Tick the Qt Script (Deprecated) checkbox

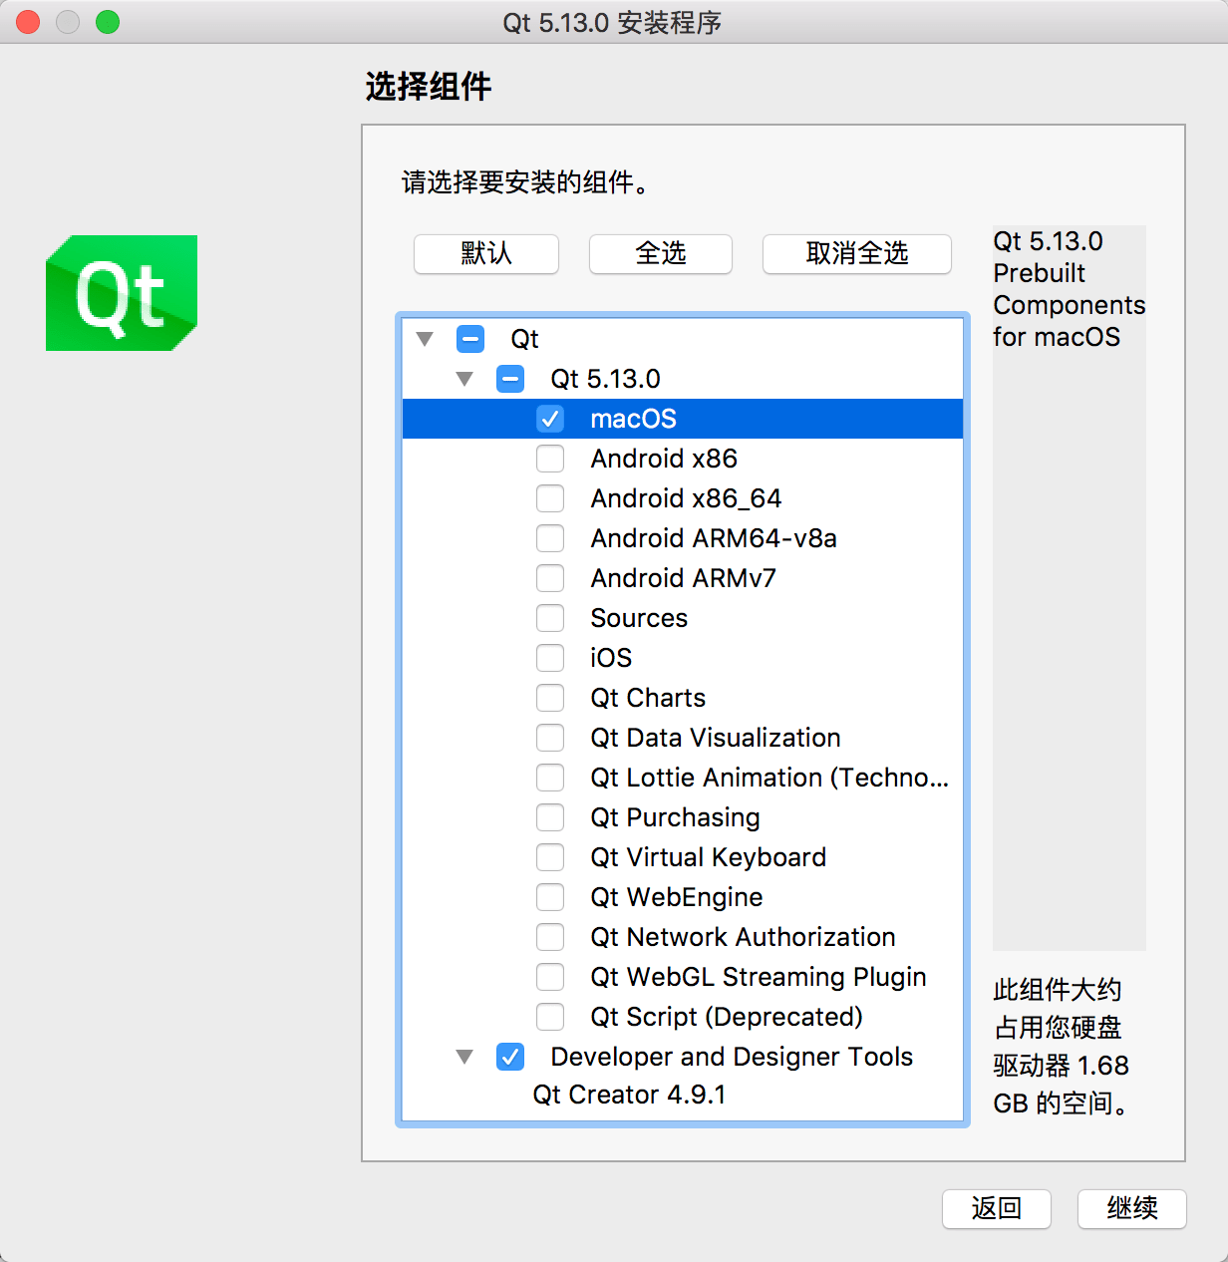tap(550, 1017)
